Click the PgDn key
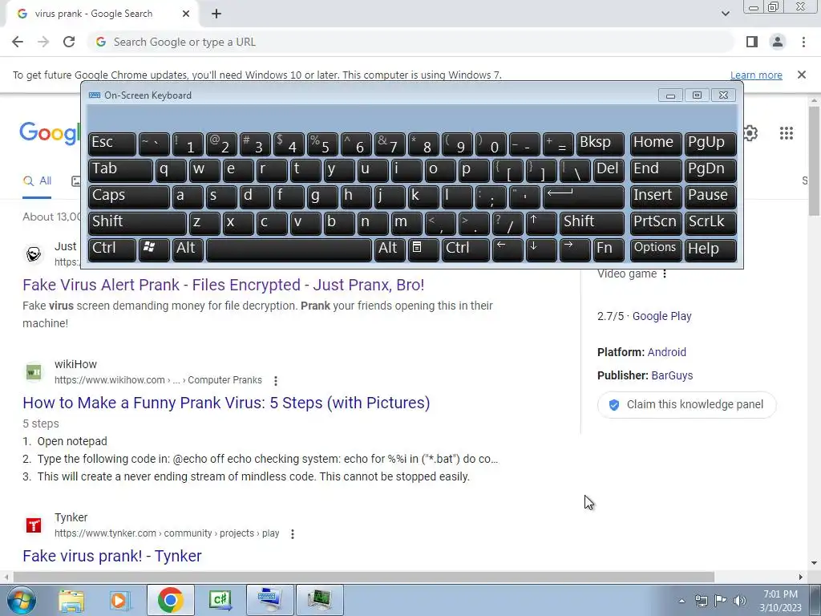This screenshot has width=821, height=616. 710,170
